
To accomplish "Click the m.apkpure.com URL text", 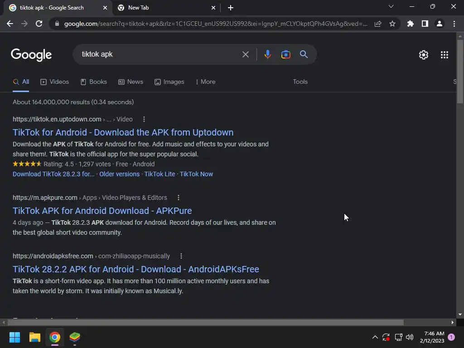I will coord(45,198).
